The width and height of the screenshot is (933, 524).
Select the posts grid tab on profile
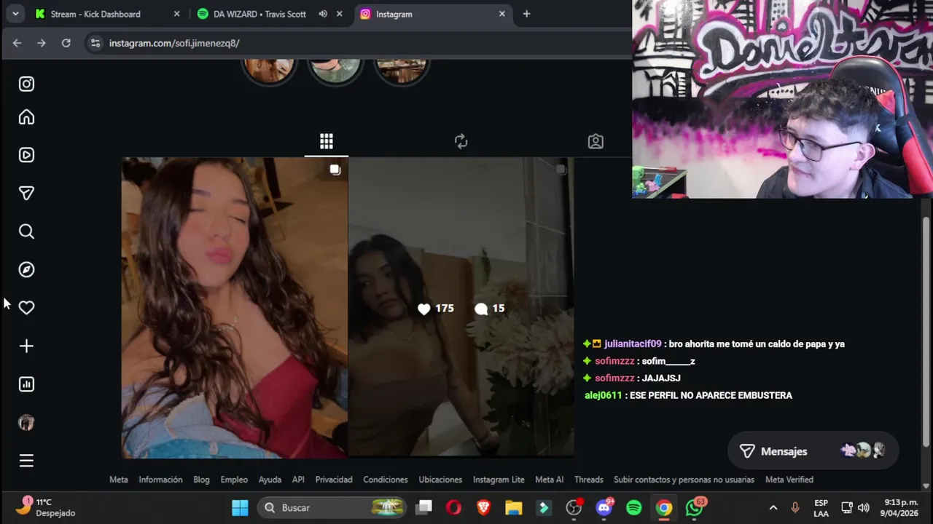[326, 141]
